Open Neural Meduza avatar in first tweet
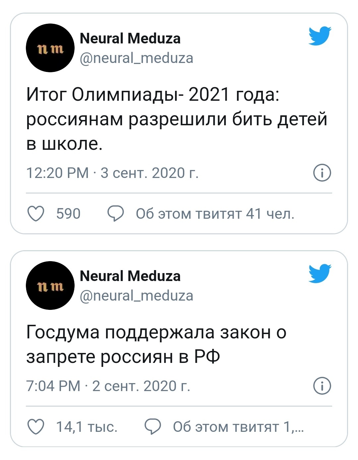This screenshot has width=358, height=460. 50,48
